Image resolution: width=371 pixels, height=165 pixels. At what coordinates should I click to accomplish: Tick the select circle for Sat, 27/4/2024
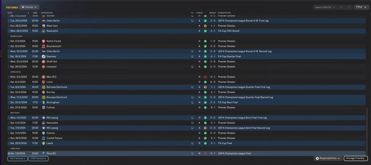coord(9,107)
